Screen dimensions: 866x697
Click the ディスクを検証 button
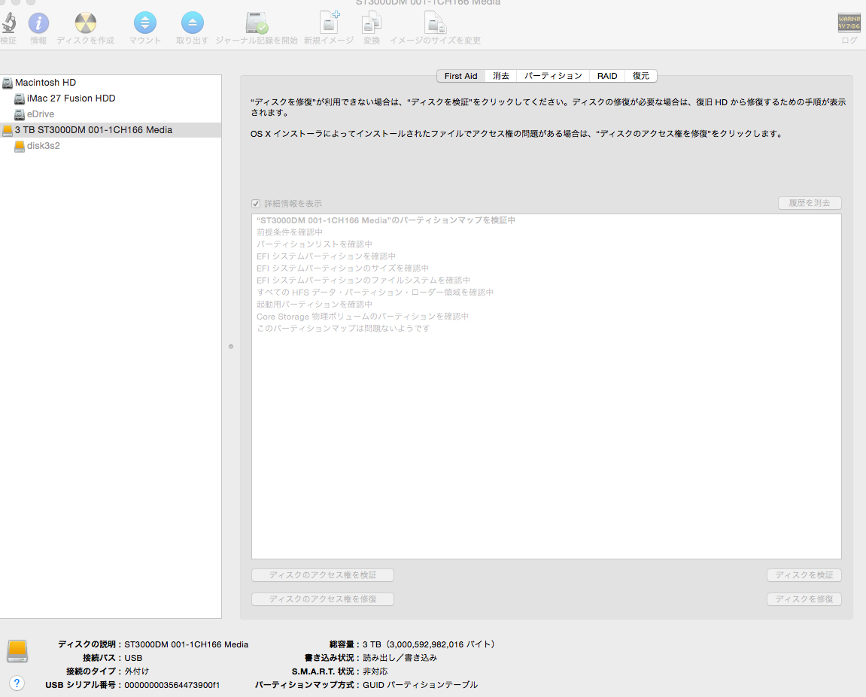tap(804, 575)
